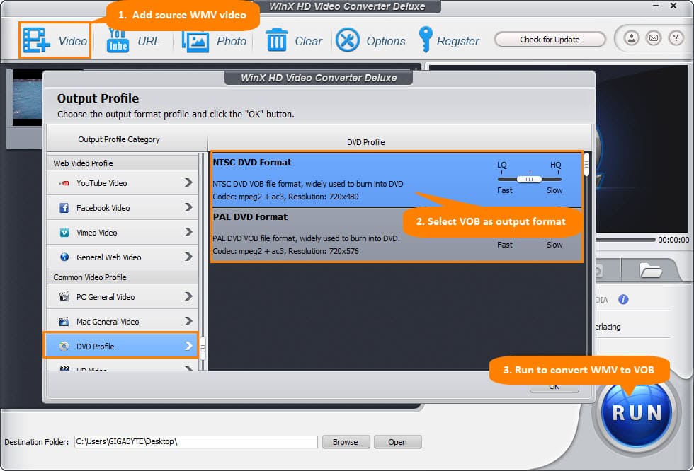
Task: Click the Browse destination button
Action: [346, 442]
